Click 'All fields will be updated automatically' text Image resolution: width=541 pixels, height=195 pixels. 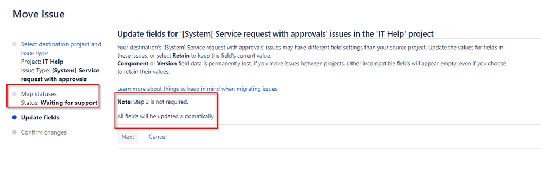pos(166,116)
